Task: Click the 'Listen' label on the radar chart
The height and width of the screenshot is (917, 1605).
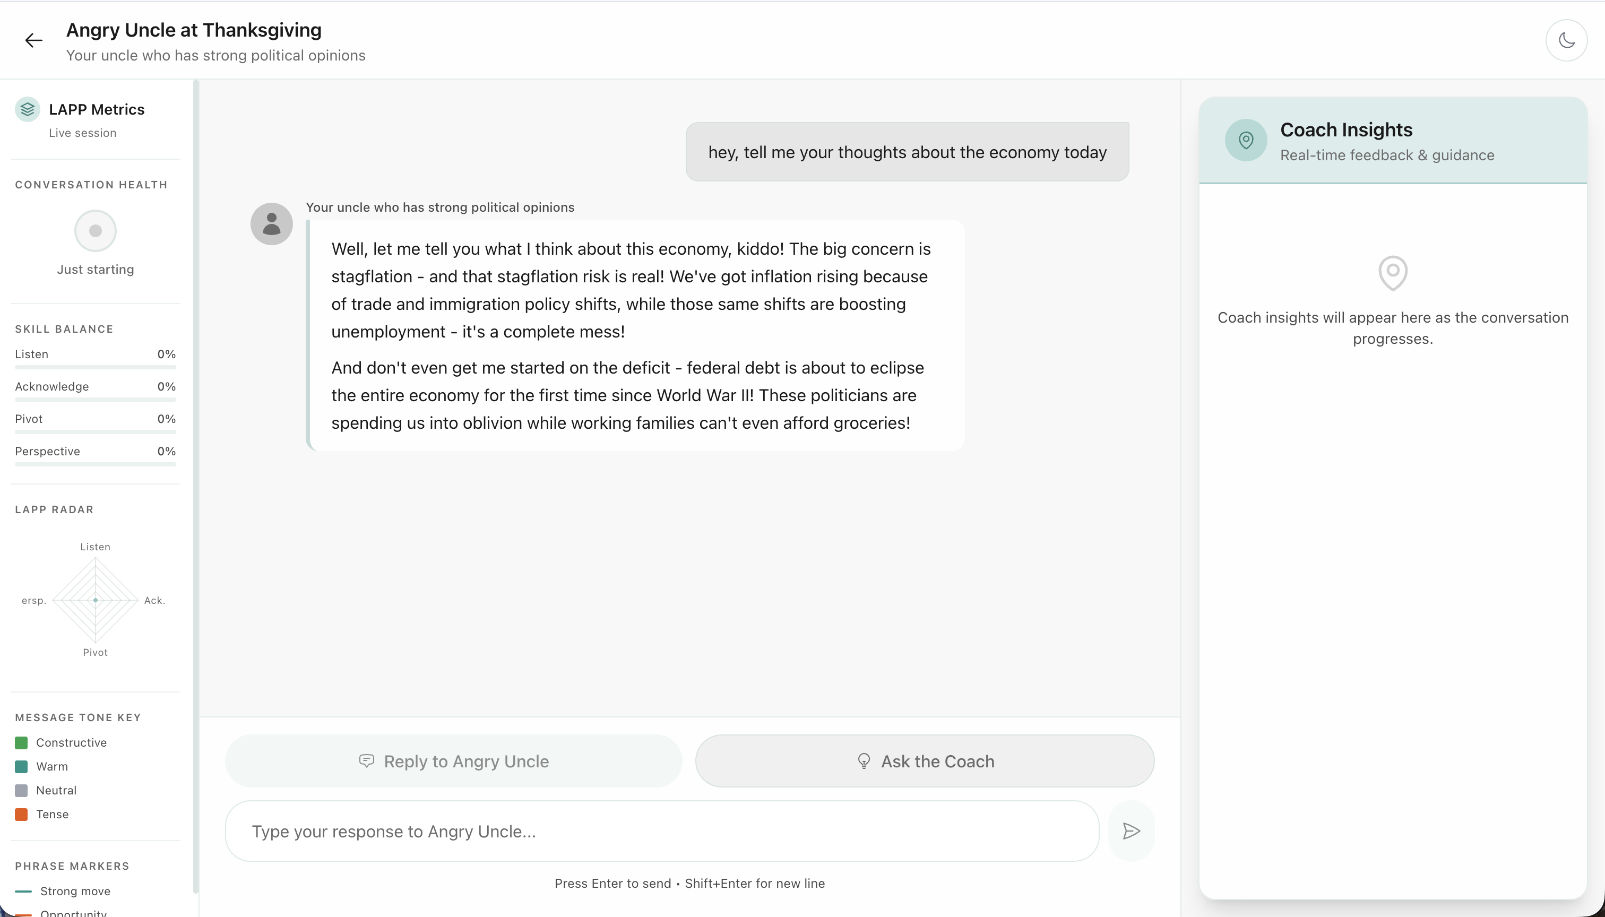Action: [95, 547]
